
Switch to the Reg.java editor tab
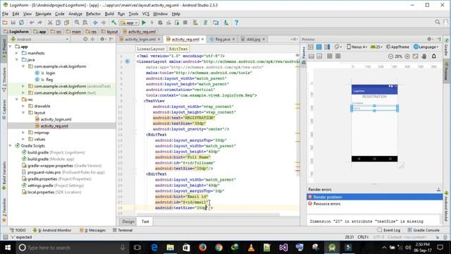coord(223,40)
